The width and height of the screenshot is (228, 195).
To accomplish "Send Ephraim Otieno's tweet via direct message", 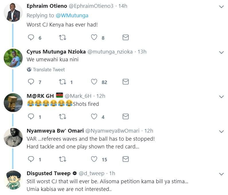I will [x=126, y=37].
